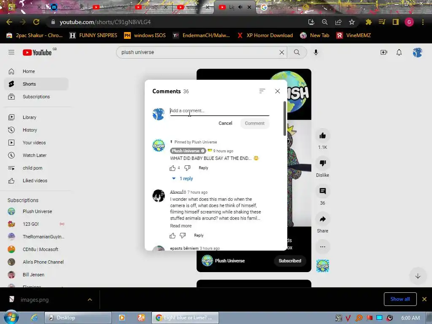432x324 pixels.
Task: Start voice search with microphone icon
Action: (316, 52)
